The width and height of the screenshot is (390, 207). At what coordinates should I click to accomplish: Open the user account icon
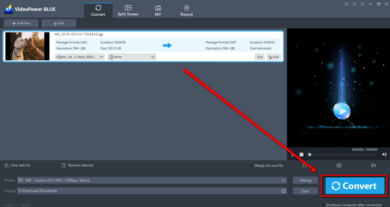(x=354, y=4)
